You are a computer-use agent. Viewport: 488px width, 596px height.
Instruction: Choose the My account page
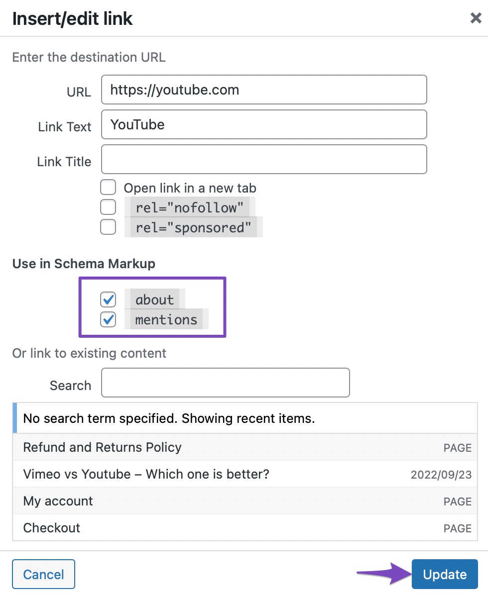point(245,501)
